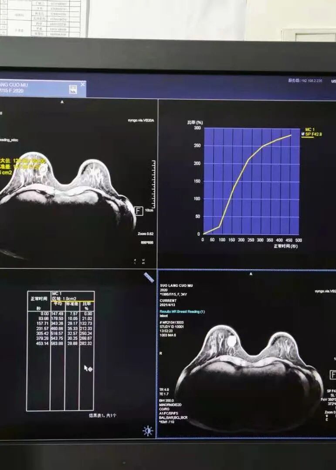Click the table cell value 231.57
This screenshot has width=336, height=470.
(43, 329)
